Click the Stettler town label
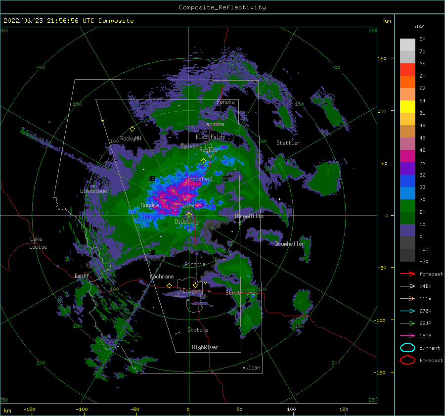 (288, 143)
